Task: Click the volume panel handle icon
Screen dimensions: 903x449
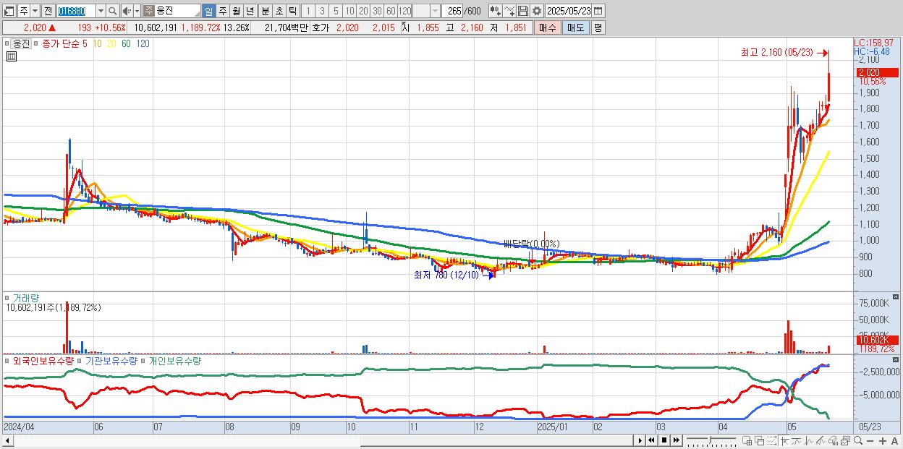Action: pyautogui.click(x=7, y=297)
